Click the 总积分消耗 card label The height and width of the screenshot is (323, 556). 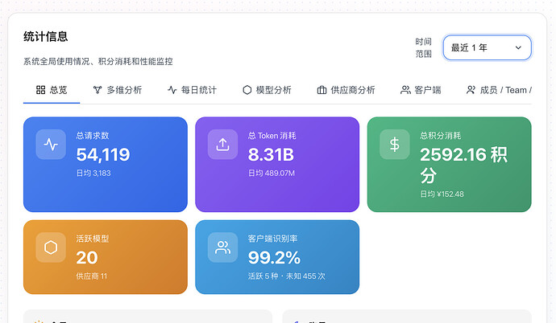click(x=441, y=136)
